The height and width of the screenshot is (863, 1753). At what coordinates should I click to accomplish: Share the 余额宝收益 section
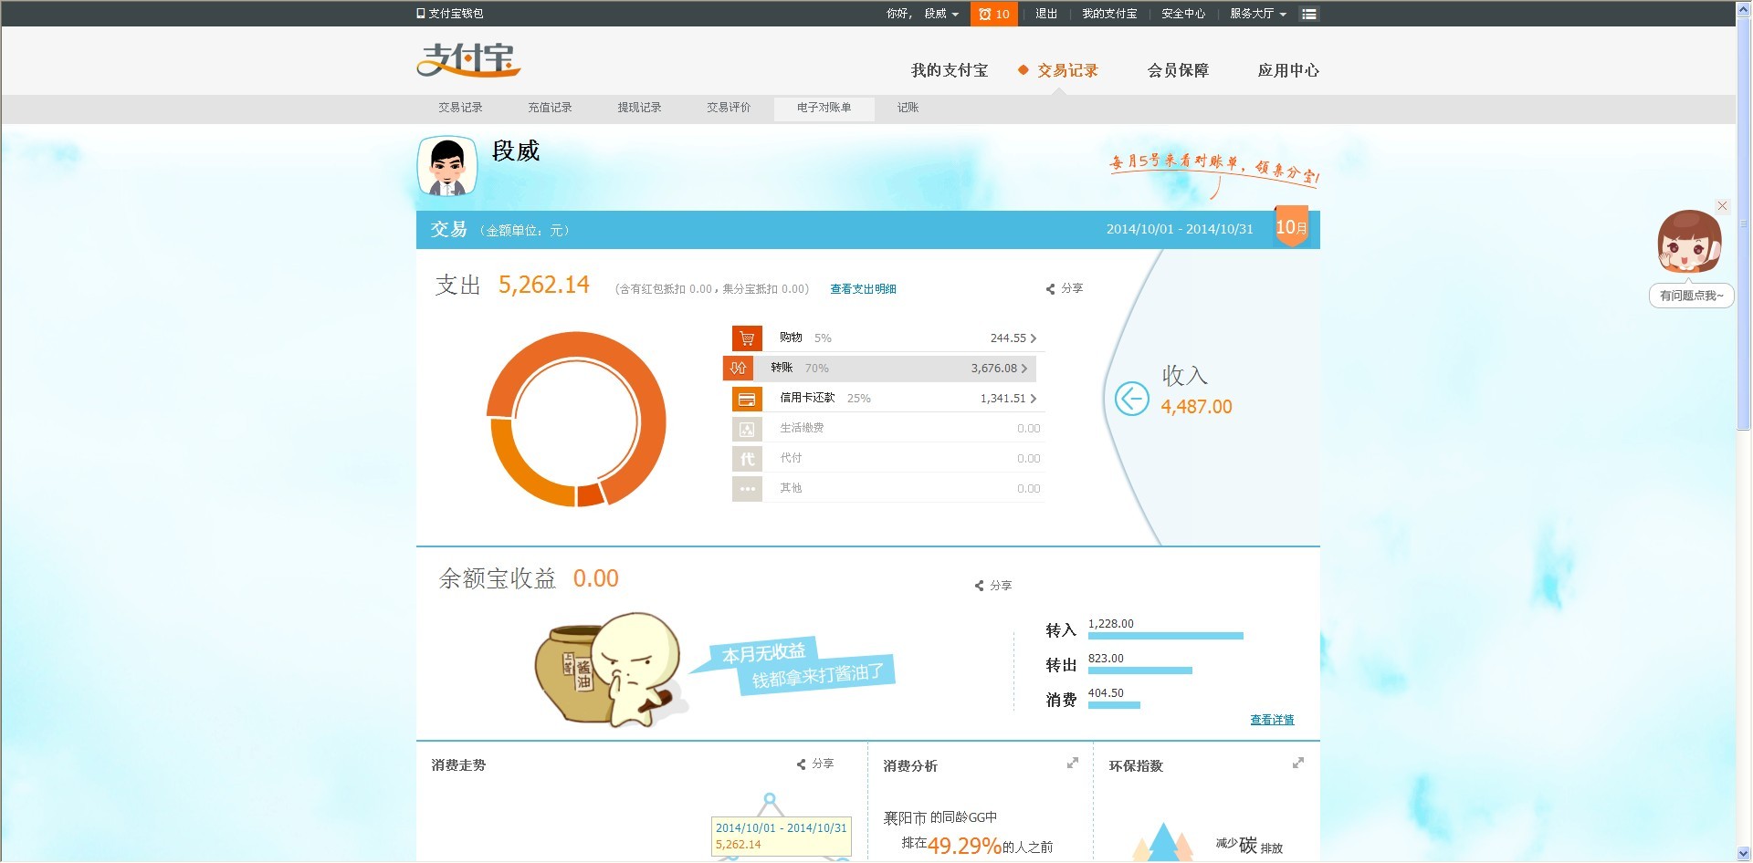tap(993, 586)
